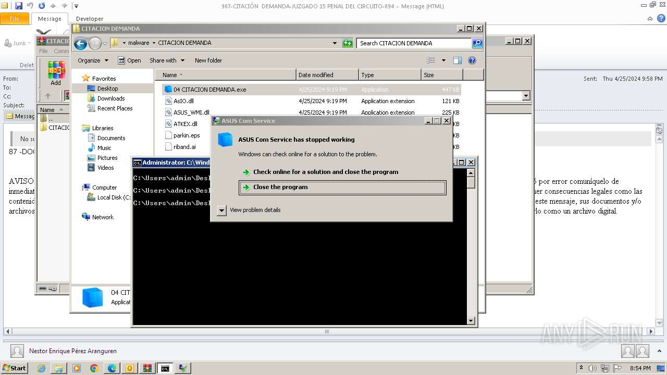Toggle the preview pane

coord(457,60)
